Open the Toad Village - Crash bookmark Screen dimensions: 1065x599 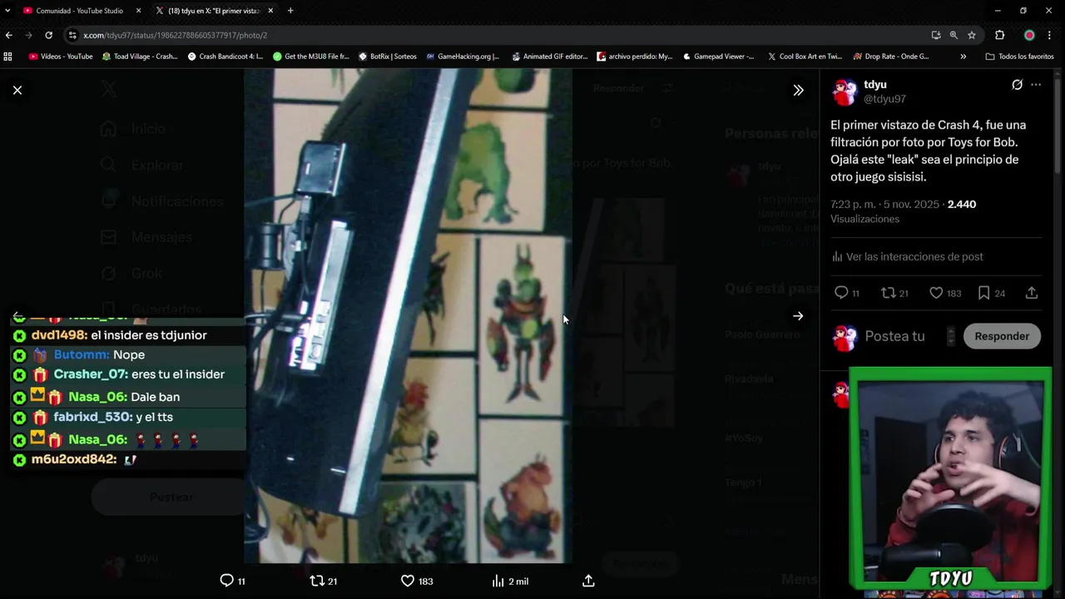(140, 57)
